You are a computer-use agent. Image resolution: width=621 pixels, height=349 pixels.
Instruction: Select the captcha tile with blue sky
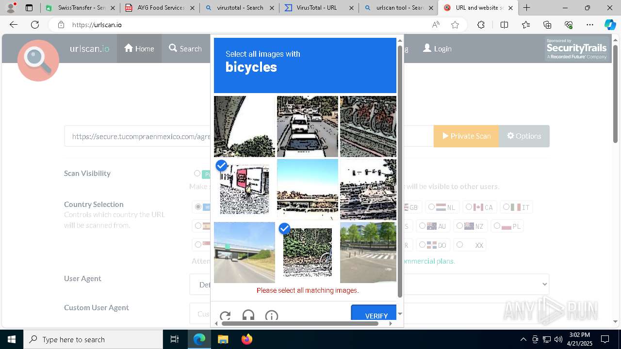[308, 190]
